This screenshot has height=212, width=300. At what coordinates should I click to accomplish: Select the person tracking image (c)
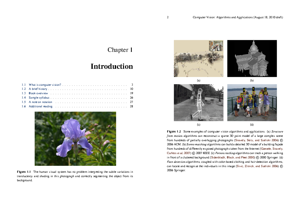tap(198, 103)
